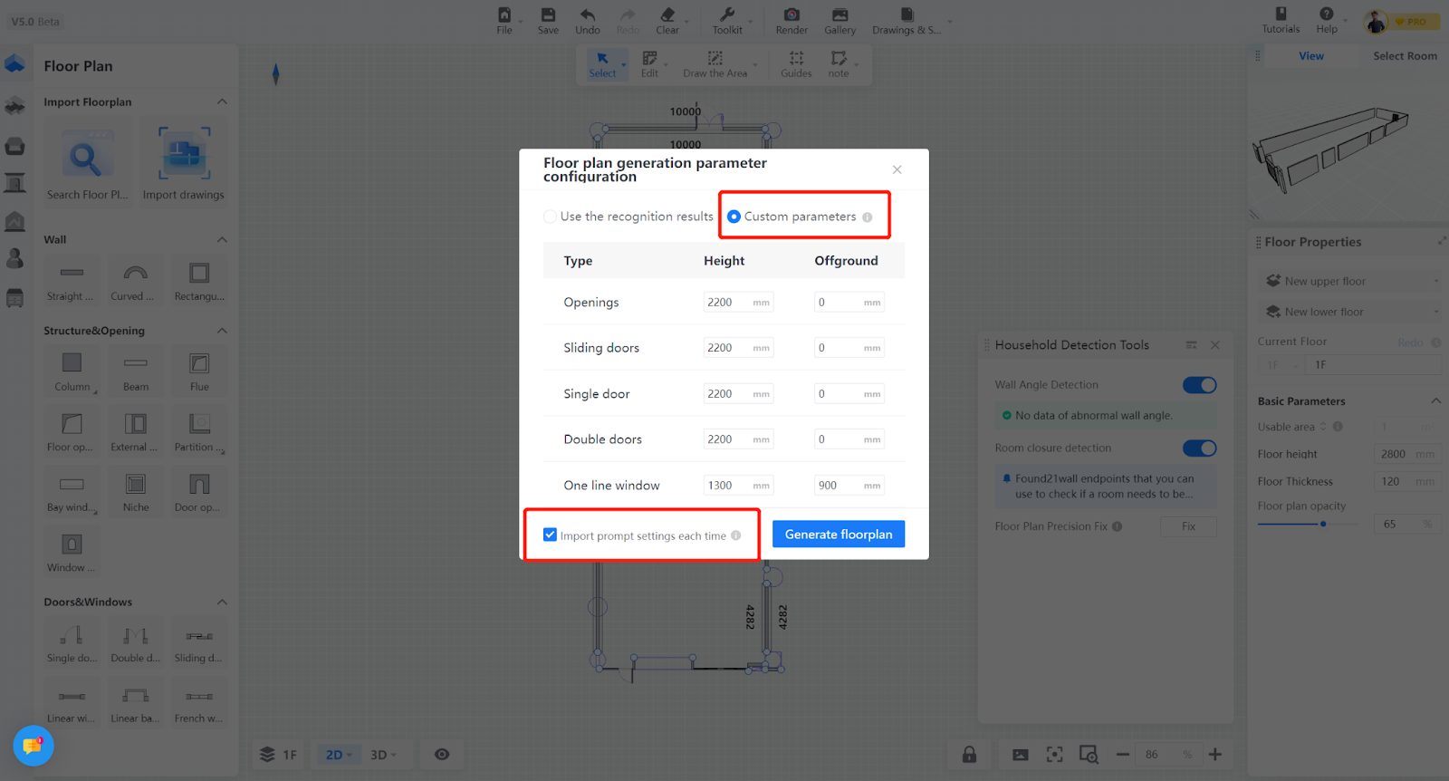Adjust the Floor plan opacity slider
Viewport: 1449px width, 781px height.
[1323, 524]
